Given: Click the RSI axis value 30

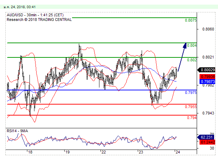Looking at the screenshot, I should (212, 148).
